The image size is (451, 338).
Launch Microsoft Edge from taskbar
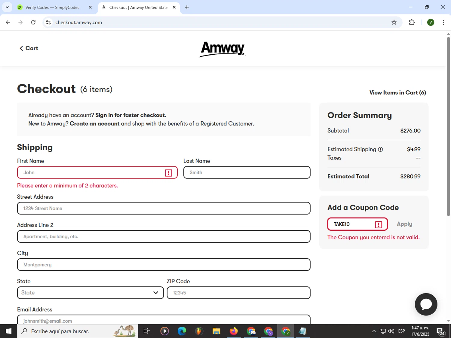pos(182,331)
